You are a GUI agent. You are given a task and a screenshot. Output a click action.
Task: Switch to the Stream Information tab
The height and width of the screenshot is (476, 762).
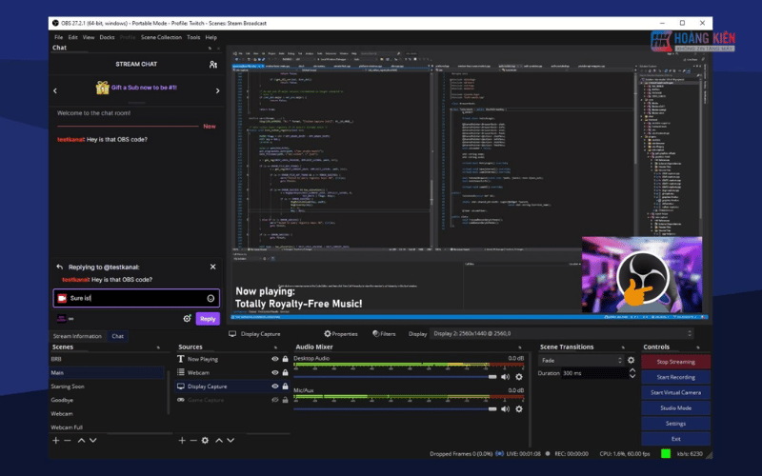click(77, 336)
